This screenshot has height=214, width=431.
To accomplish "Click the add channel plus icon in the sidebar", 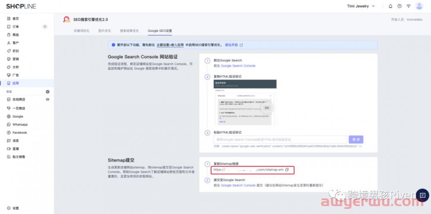I will [x=47, y=92].
